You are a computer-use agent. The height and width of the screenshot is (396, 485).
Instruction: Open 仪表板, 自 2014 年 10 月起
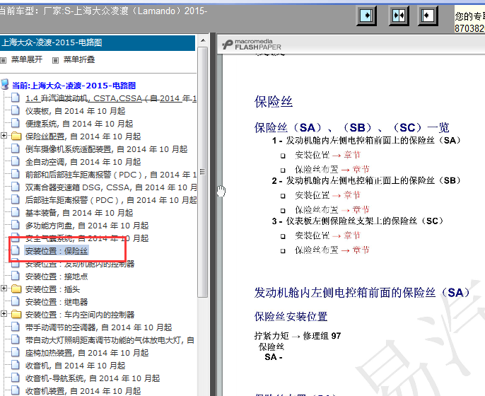click(75, 111)
